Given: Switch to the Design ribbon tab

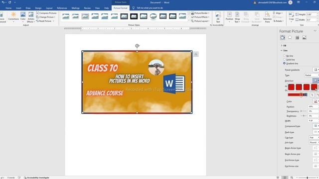Looking at the screenshot, I should 38,8.
